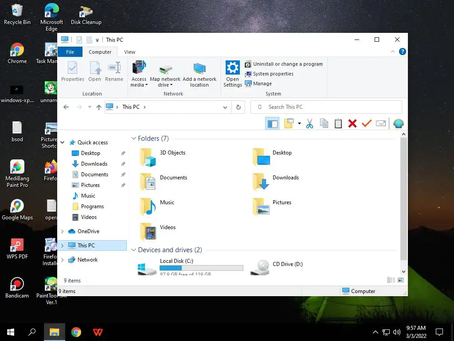
Task: Collapse the Quick access tree node
Action: tap(62, 143)
